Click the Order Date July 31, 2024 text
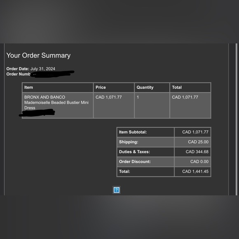 (30, 69)
